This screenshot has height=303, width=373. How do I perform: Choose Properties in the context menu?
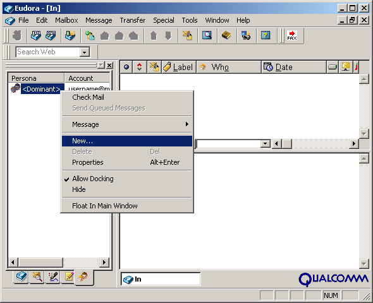pos(127,162)
